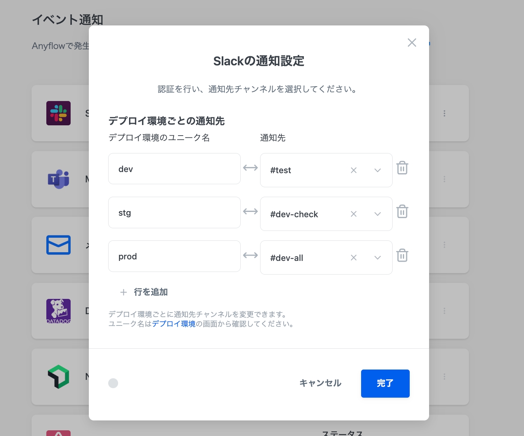The width and height of the screenshot is (524, 436).
Task: Add a new row with 行を追加
Action: (144, 292)
